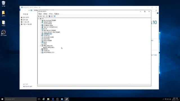Open the 파일(F) File menu

click(x=40, y=14)
